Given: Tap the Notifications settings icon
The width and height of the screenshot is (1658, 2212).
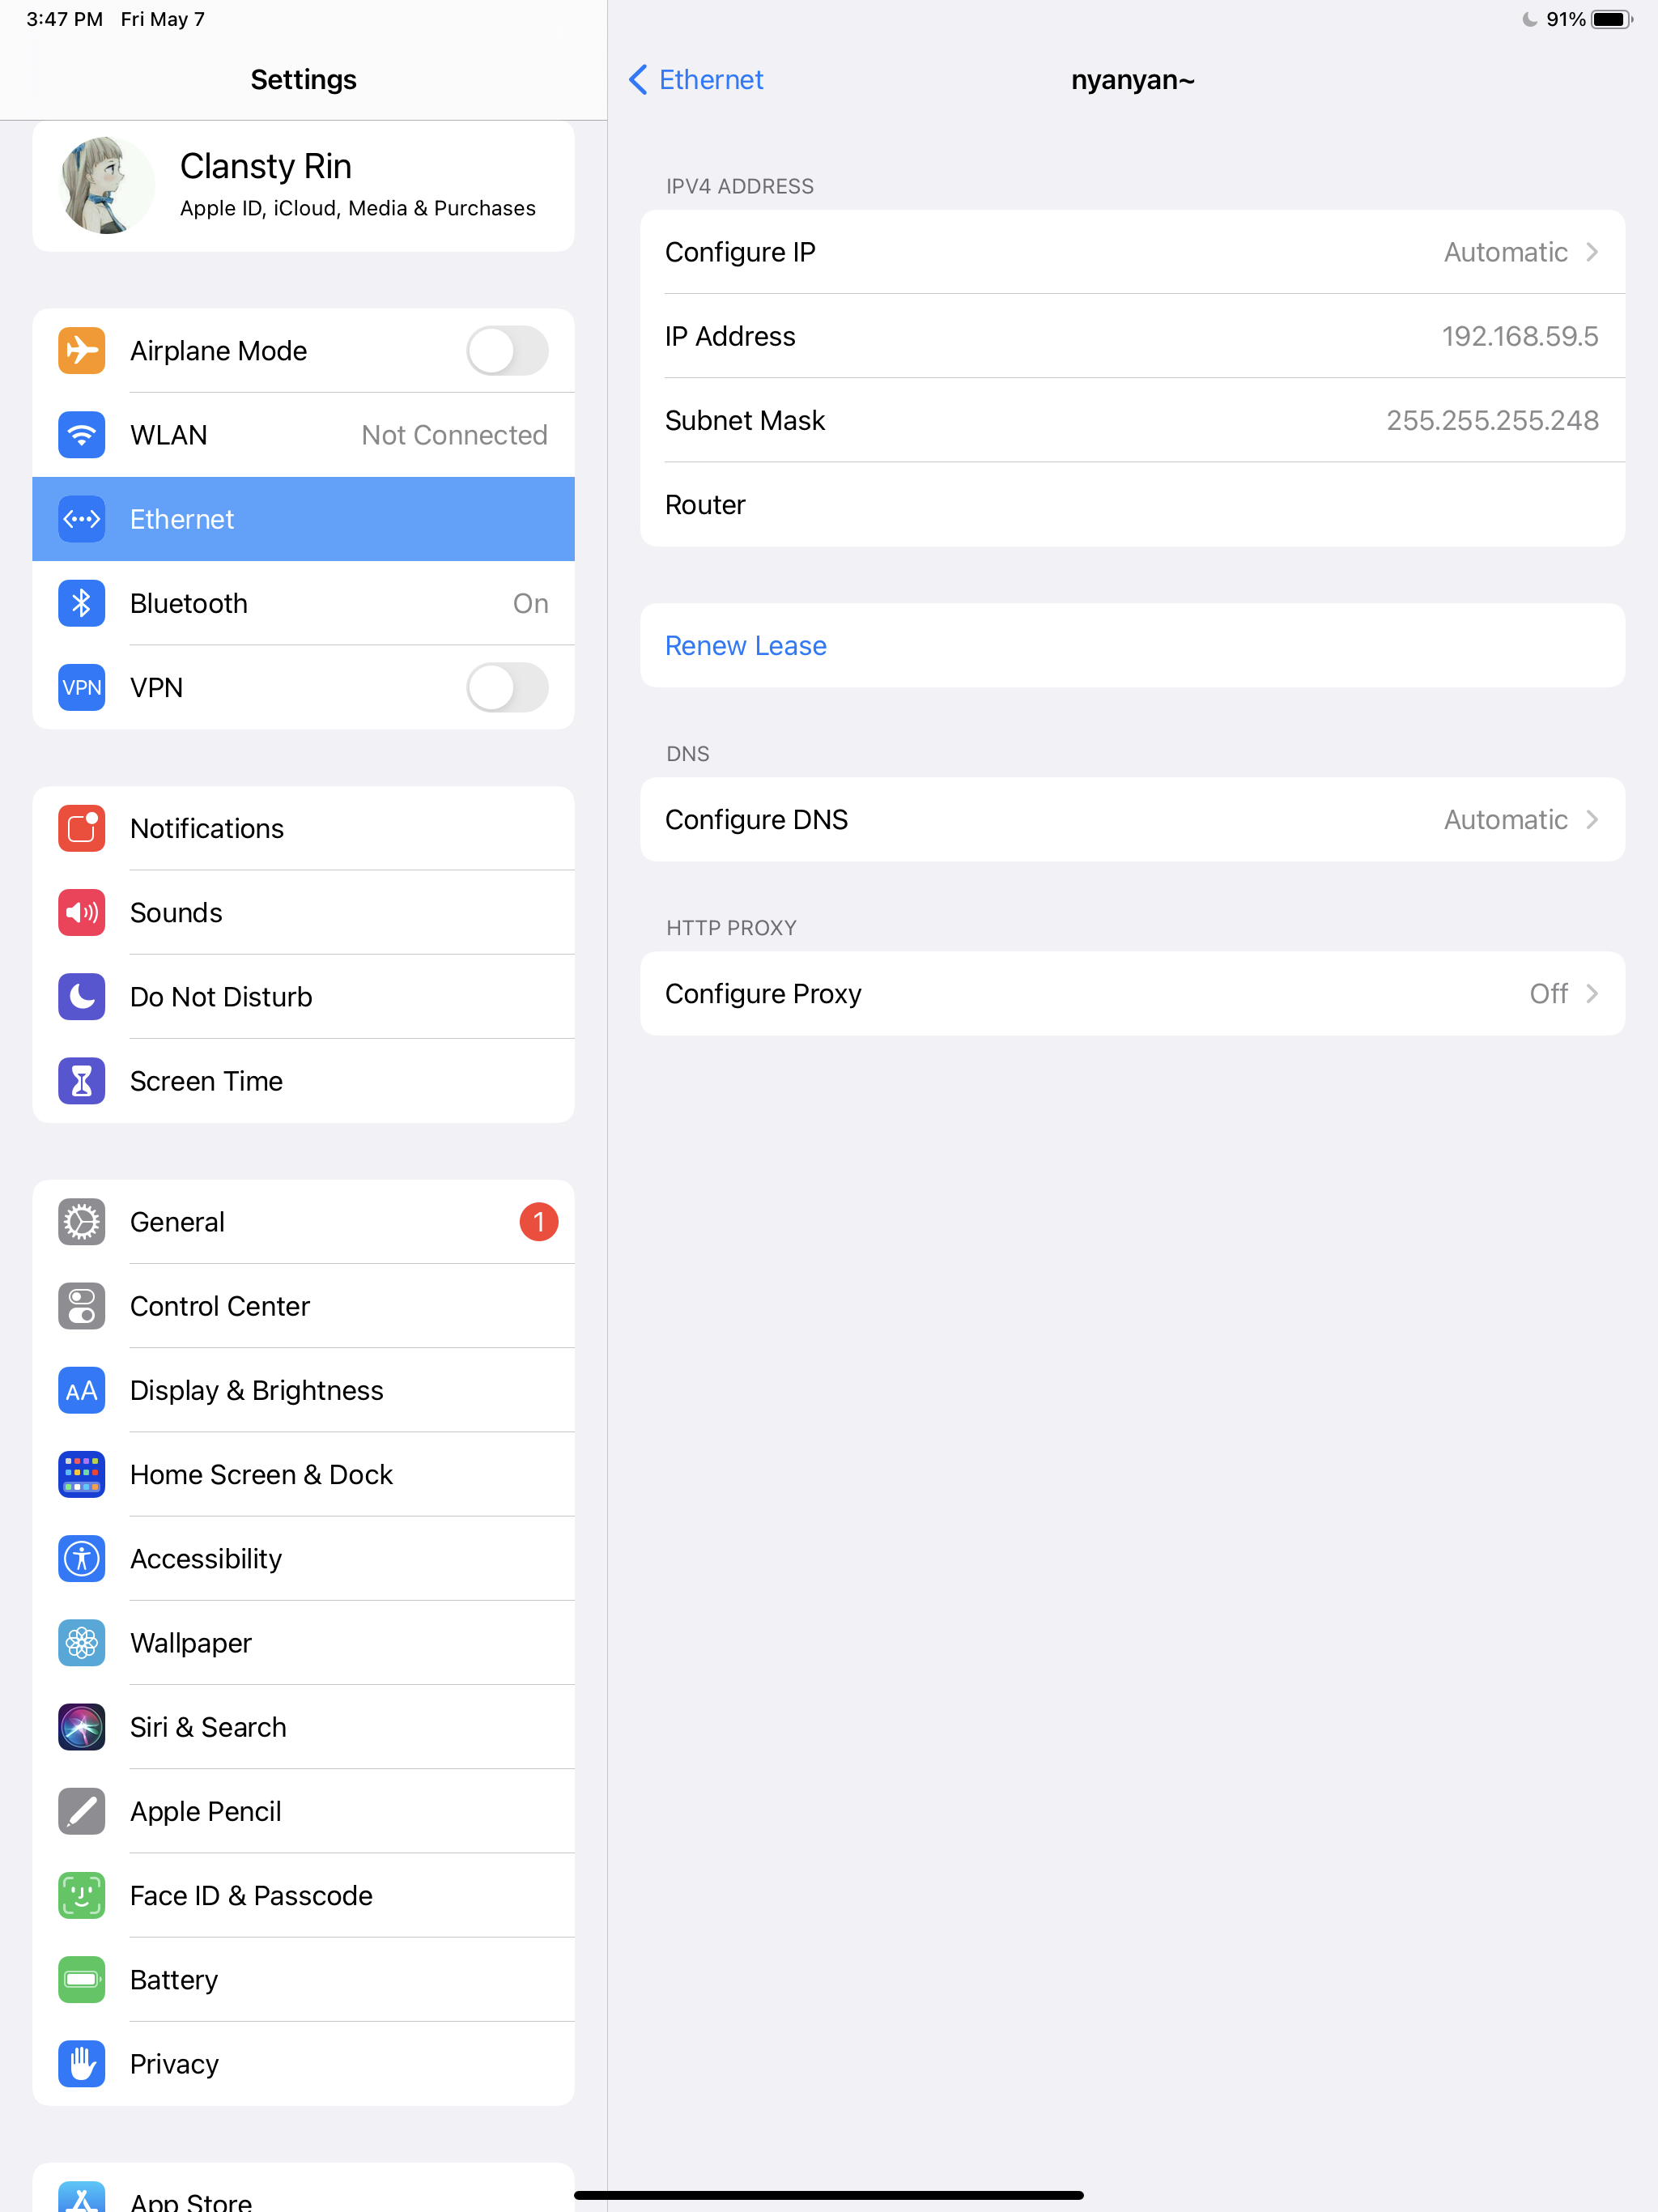Looking at the screenshot, I should (x=80, y=827).
